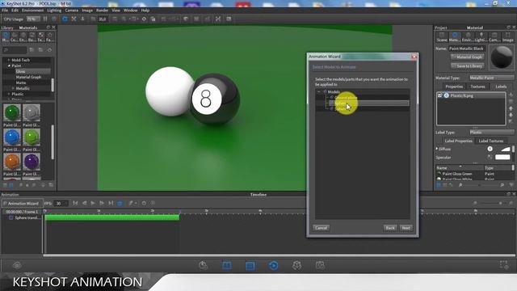Image resolution: width=517 pixels, height=291 pixels.
Task: Click the Specular white color swatch
Action: (502, 158)
